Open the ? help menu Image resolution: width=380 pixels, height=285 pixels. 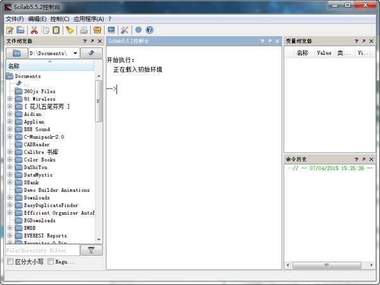coord(110,19)
